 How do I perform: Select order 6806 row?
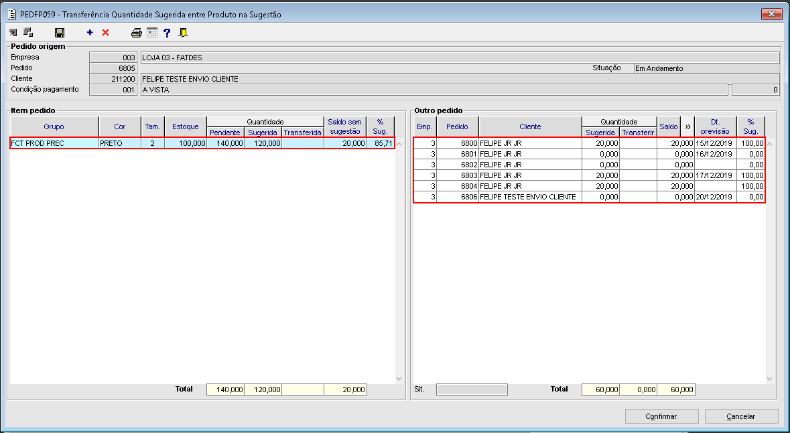pyautogui.click(x=589, y=197)
